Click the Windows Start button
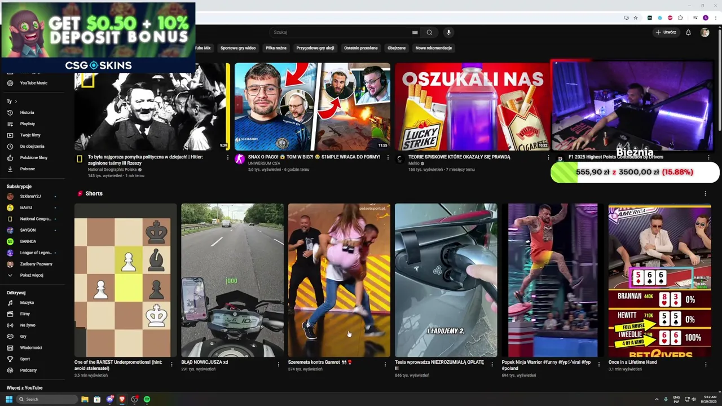The width and height of the screenshot is (722, 406). click(9, 399)
